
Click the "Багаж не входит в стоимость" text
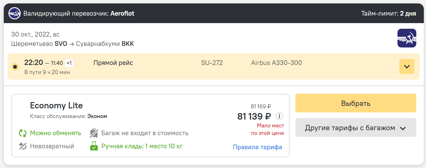point(145,133)
